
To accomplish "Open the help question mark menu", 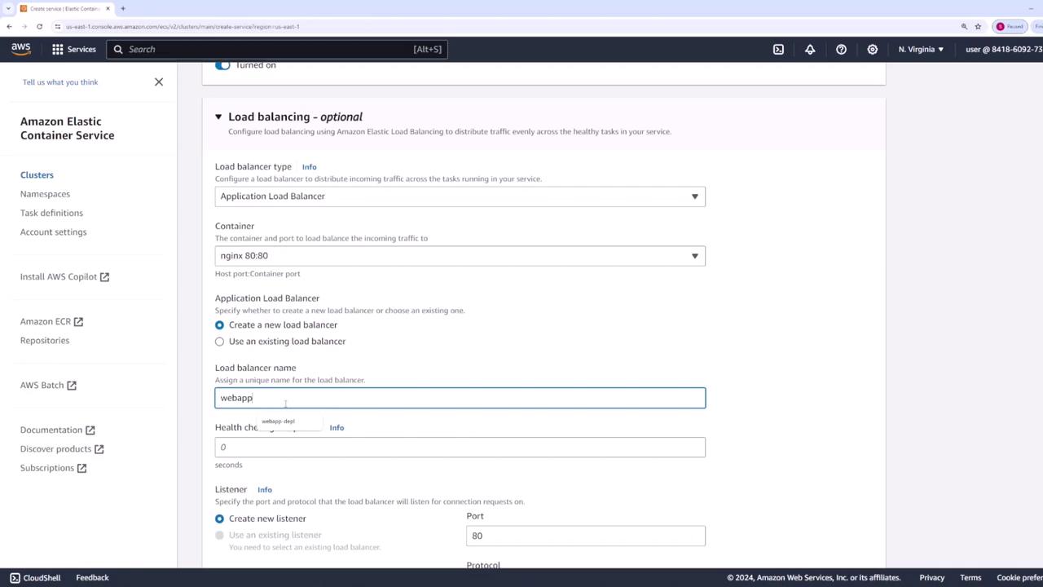I will (x=841, y=49).
